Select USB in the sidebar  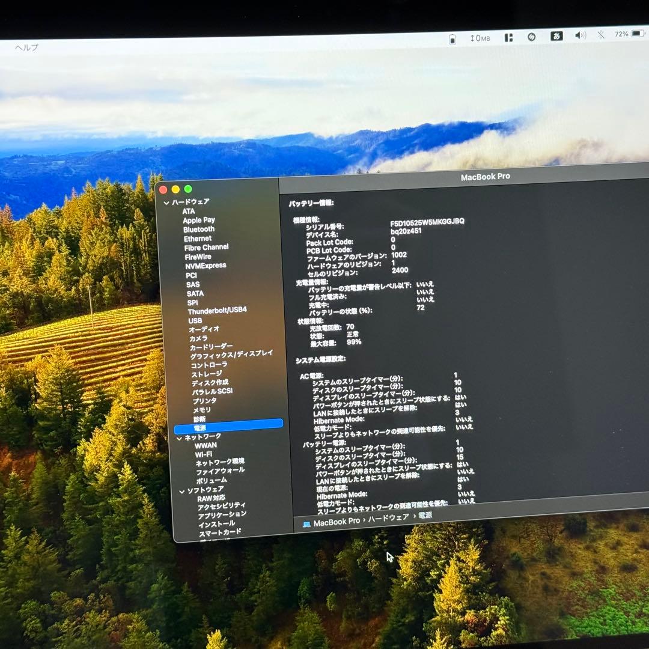(195, 321)
